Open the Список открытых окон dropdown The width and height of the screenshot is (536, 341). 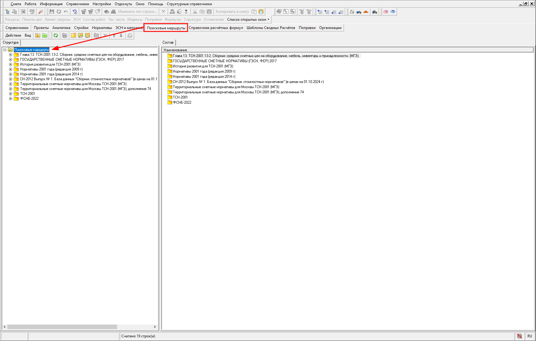(x=248, y=20)
